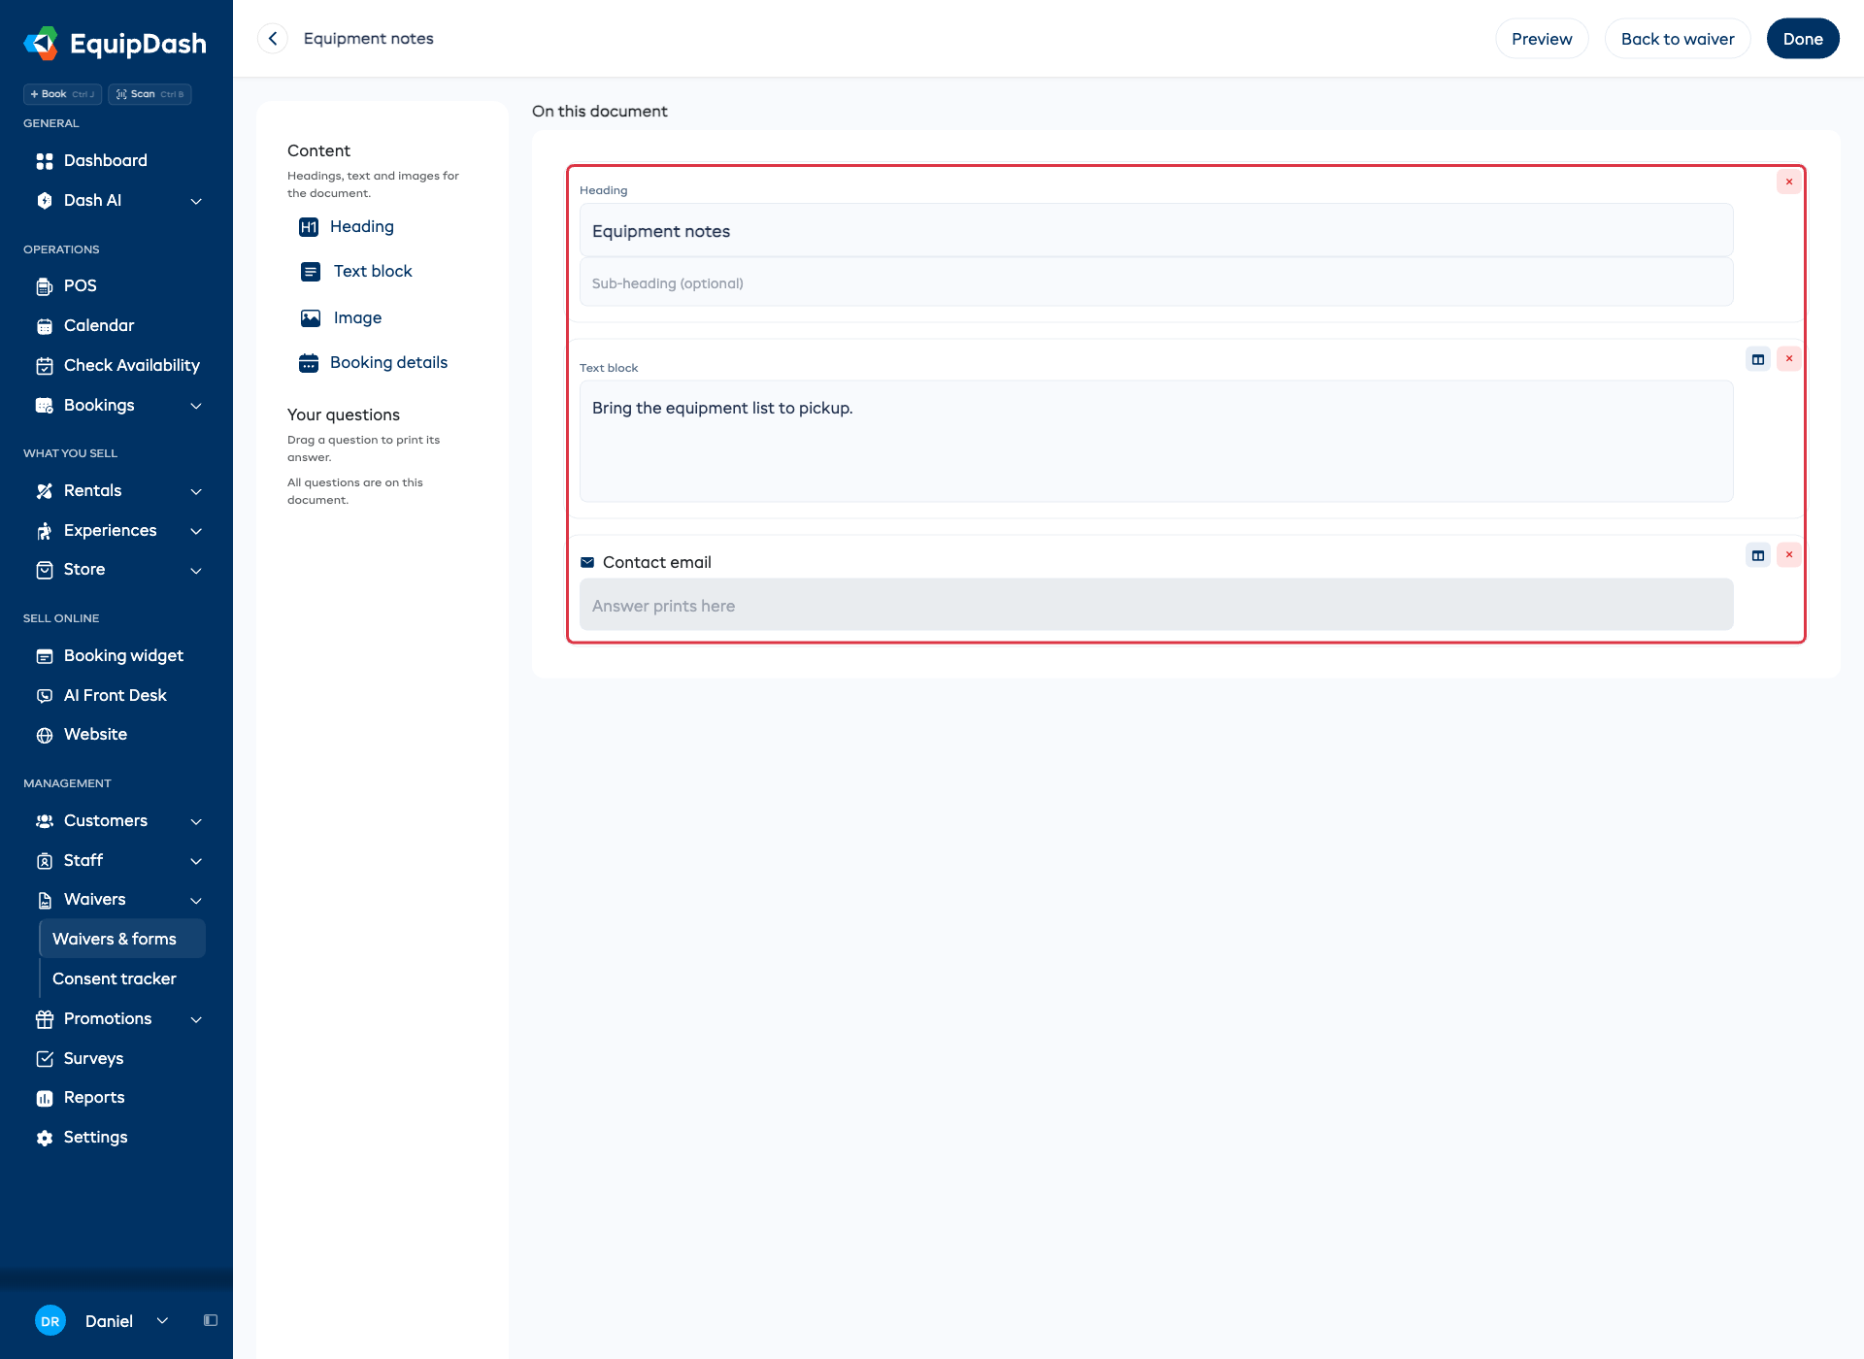Viewport: 1864px width, 1359px height.
Task: Click the Book shortcut button
Action: click(x=62, y=94)
